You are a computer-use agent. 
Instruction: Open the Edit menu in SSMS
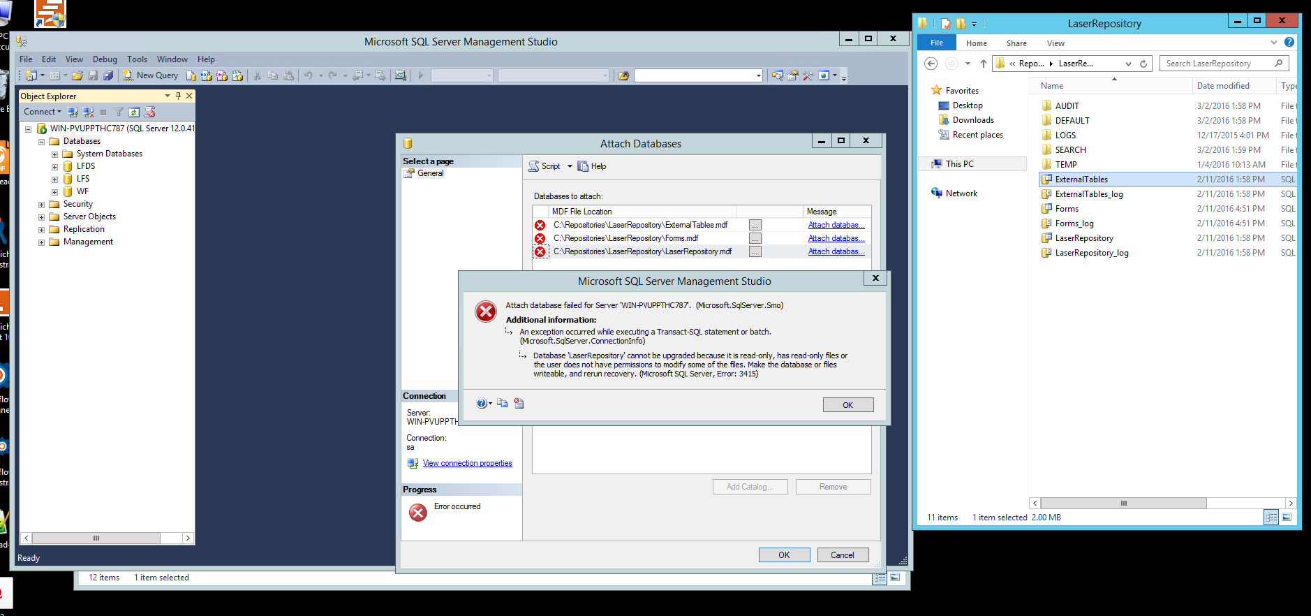click(x=49, y=59)
